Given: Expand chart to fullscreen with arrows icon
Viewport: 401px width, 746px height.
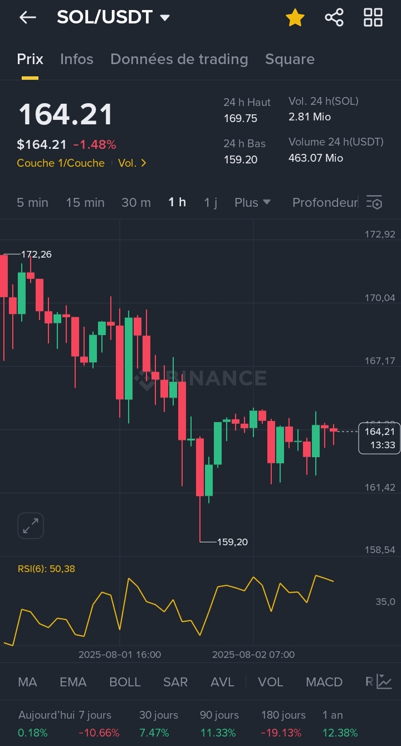Looking at the screenshot, I should [31, 526].
